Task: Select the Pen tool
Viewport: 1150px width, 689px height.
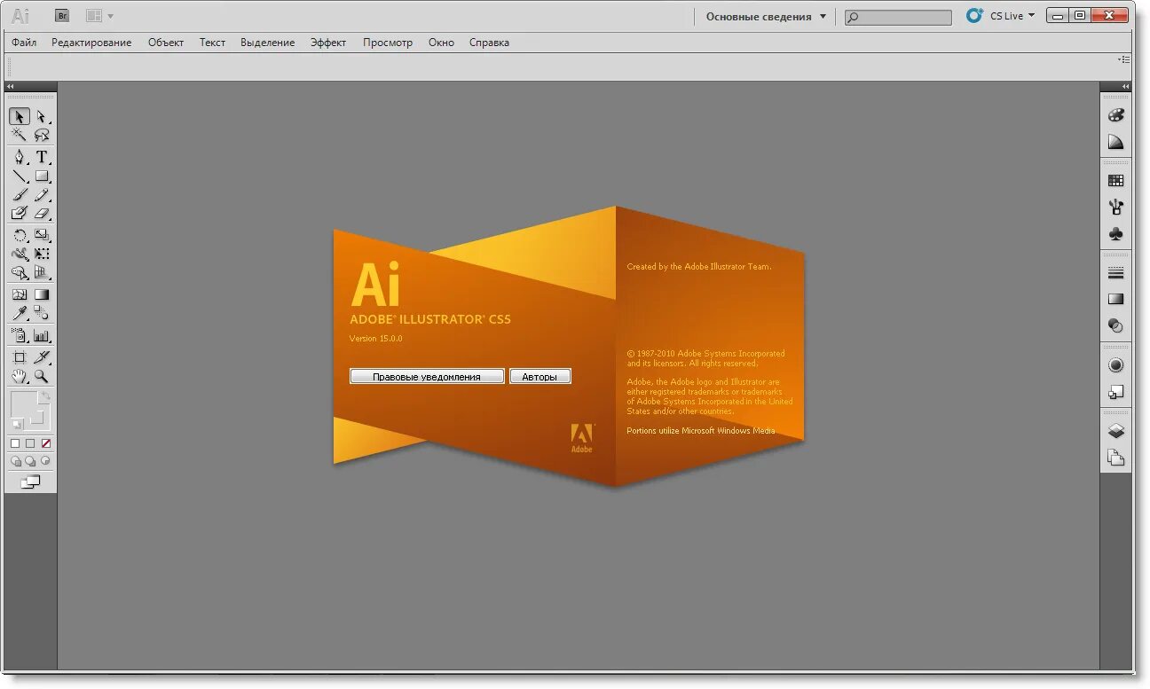Action: click(20, 157)
